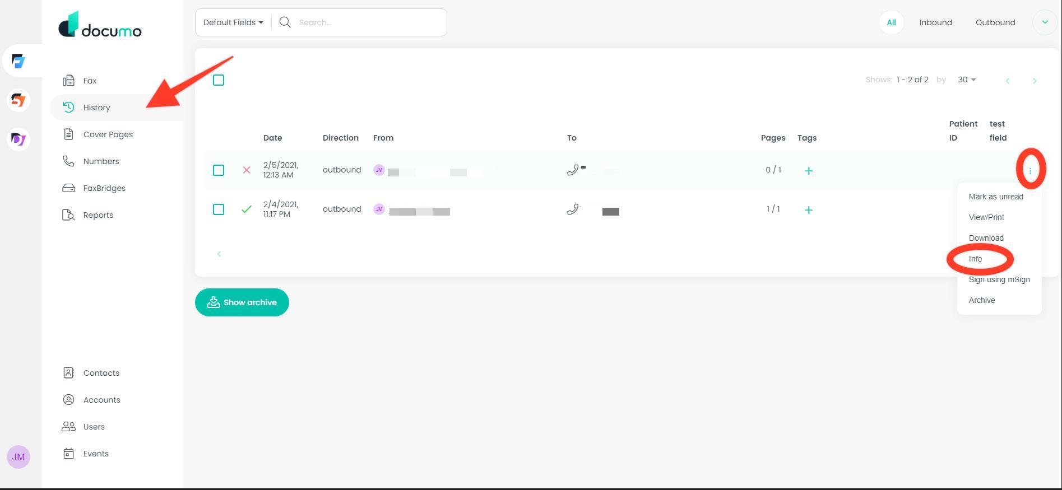Click the three-dot menu on first fax row
1062x490 pixels.
click(x=1030, y=170)
